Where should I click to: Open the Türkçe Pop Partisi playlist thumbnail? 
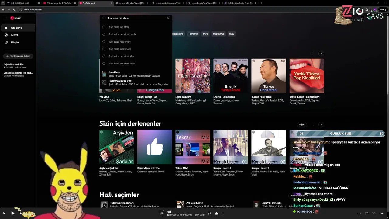(x=269, y=76)
